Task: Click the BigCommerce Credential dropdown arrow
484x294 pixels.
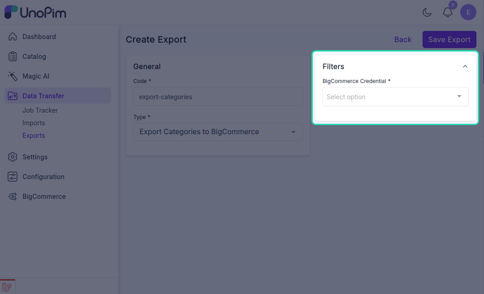Action: [x=459, y=97]
